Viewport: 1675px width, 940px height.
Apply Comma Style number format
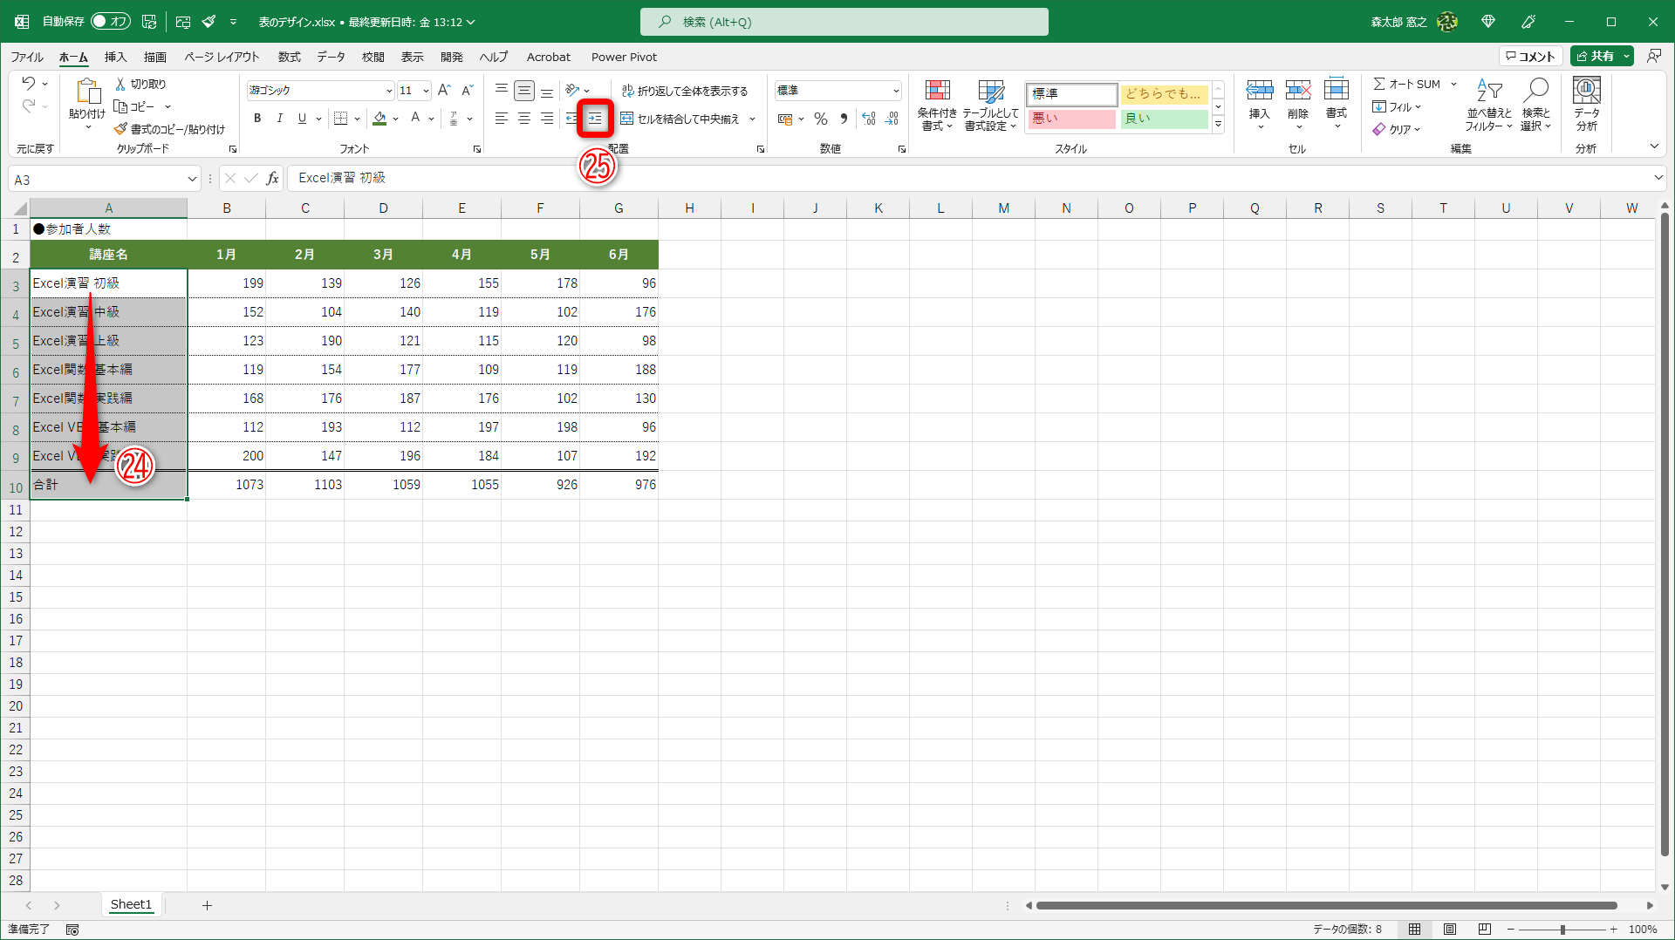[x=844, y=119]
